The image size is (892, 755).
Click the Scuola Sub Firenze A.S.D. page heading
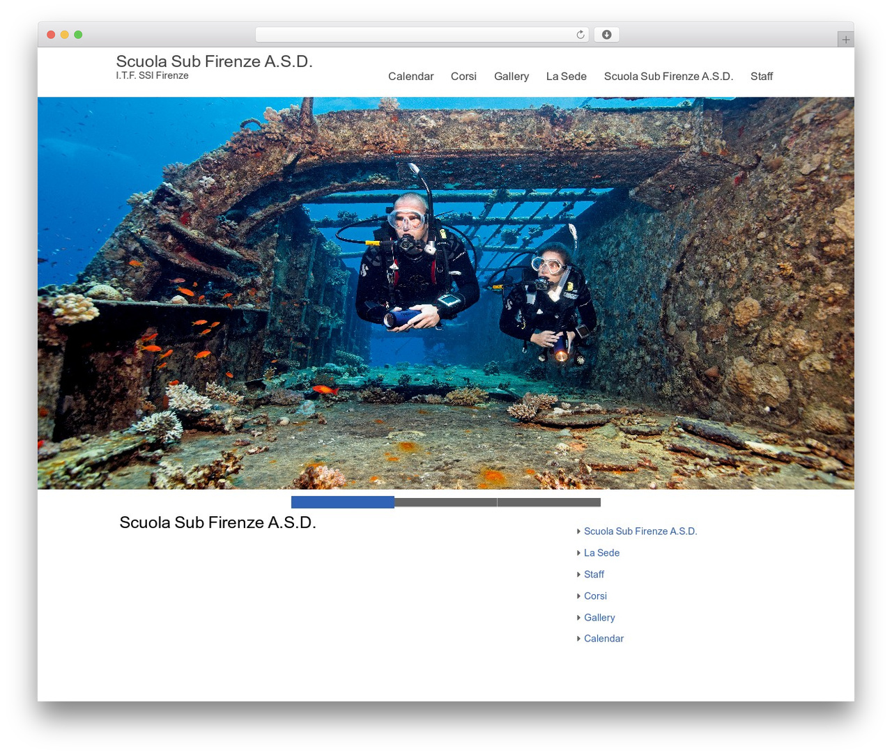(217, 522)
